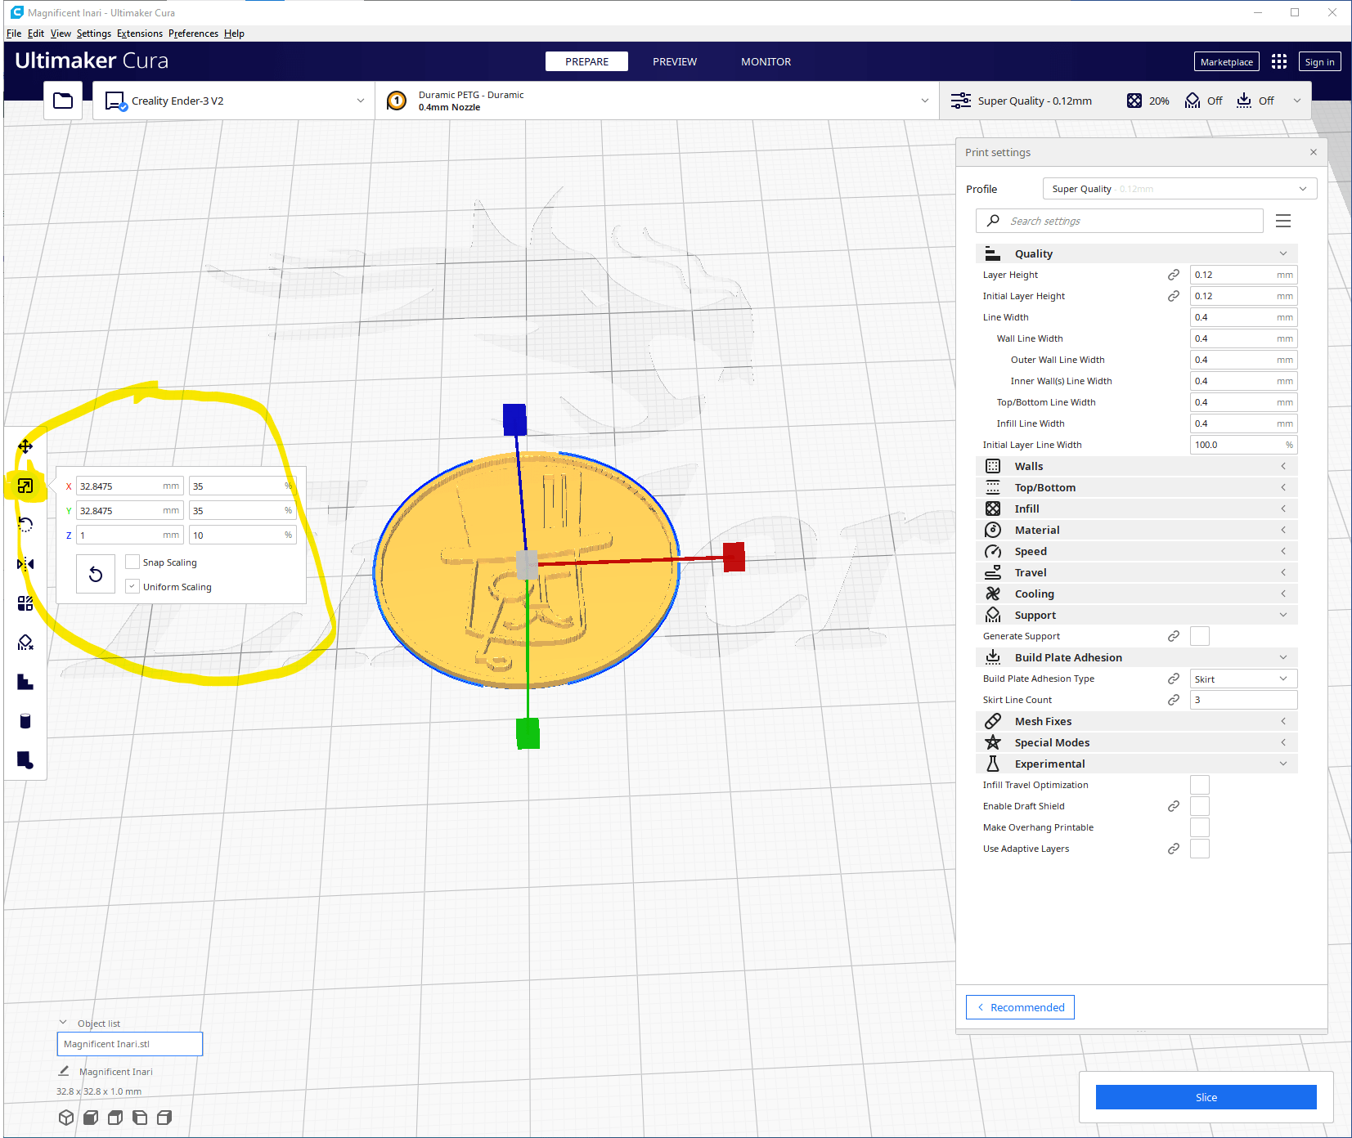Click the Recommended button

(1020, 1007)
